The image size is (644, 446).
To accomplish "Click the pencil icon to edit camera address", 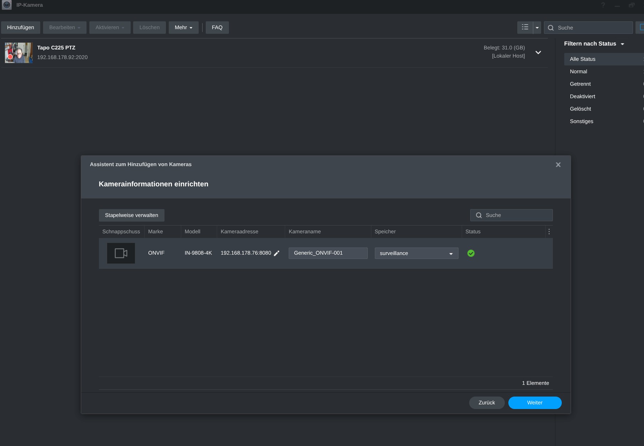I will point(277,253).
